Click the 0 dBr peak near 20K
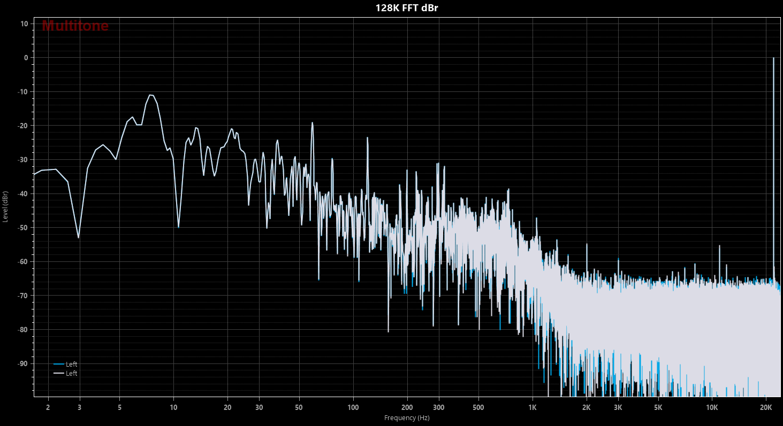The height and width of the screenshot is (426, 783). coord(773,58)
